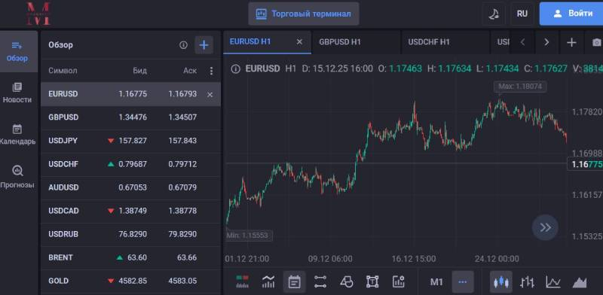Open the RU language selector

(x=522, y=14)
